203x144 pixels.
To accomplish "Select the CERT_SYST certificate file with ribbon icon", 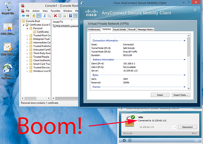I will pos(8,29).
